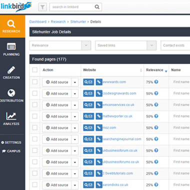Click relevance help icon for cssdesignawards.com
Image resolution: width=190 pixels, height=190 pixels.
(x=156, y=93)
